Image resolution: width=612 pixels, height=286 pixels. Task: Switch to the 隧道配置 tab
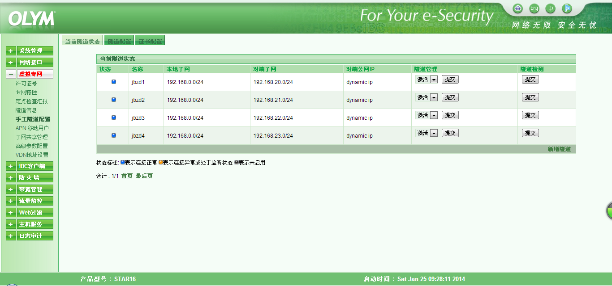[x=119, y=41]
